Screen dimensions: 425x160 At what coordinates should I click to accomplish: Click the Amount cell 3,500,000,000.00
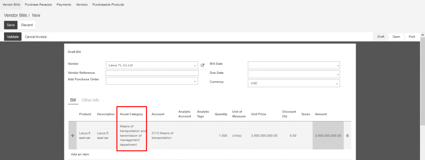(328, 136)
